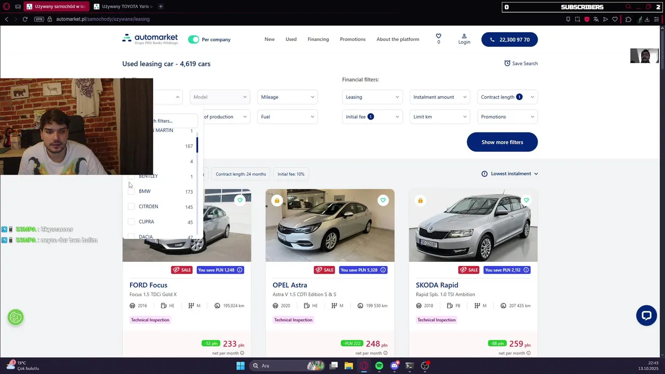Open site favorites heart with count 0
This screenshot has height=374, width=665.
(x=438, y=39)
